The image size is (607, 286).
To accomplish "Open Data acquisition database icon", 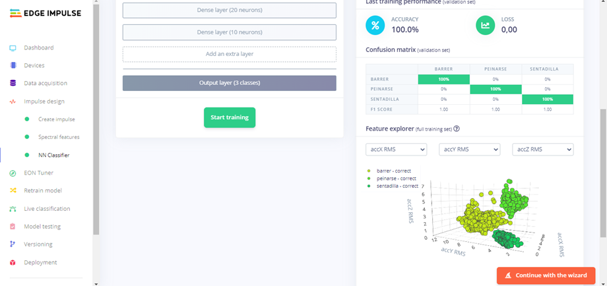I will click(x=13, y=84).
